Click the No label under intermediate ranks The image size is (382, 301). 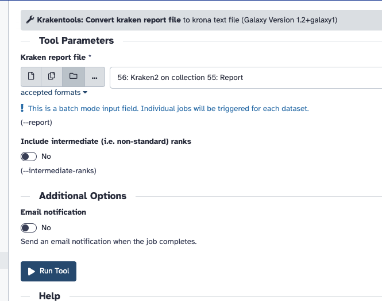point(47,157)
